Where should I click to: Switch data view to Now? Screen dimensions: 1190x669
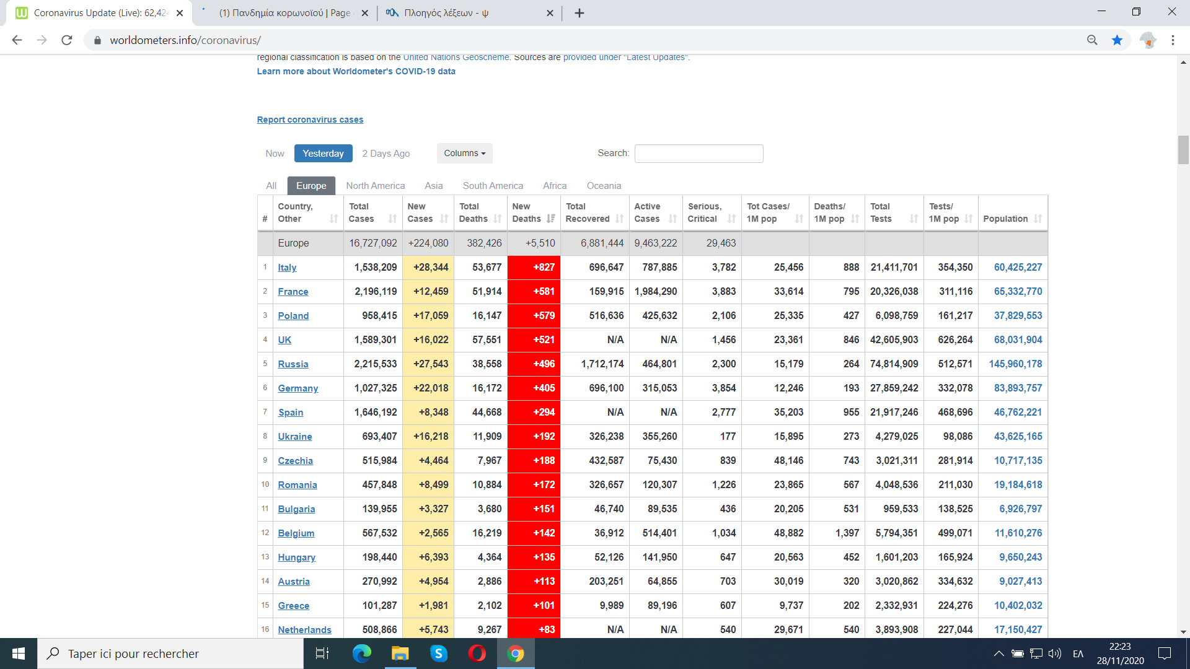pos(275,154)
